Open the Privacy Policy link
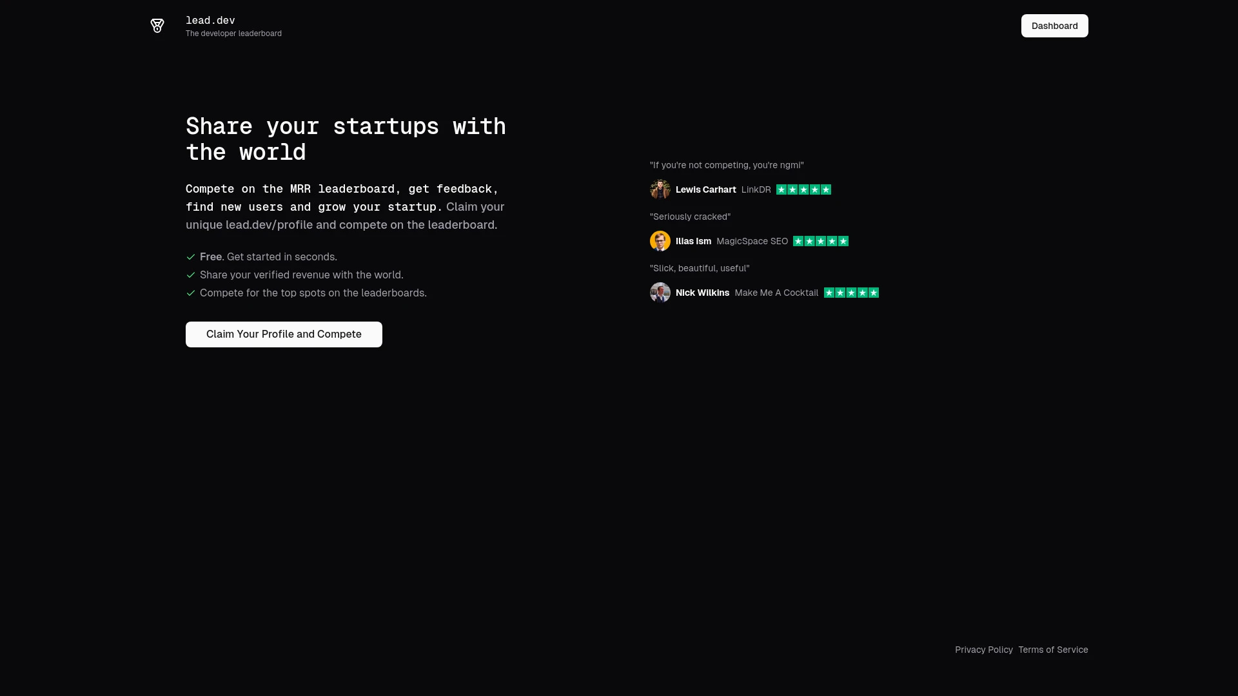This screenshot has width=1238, height=696. point(983,650)
